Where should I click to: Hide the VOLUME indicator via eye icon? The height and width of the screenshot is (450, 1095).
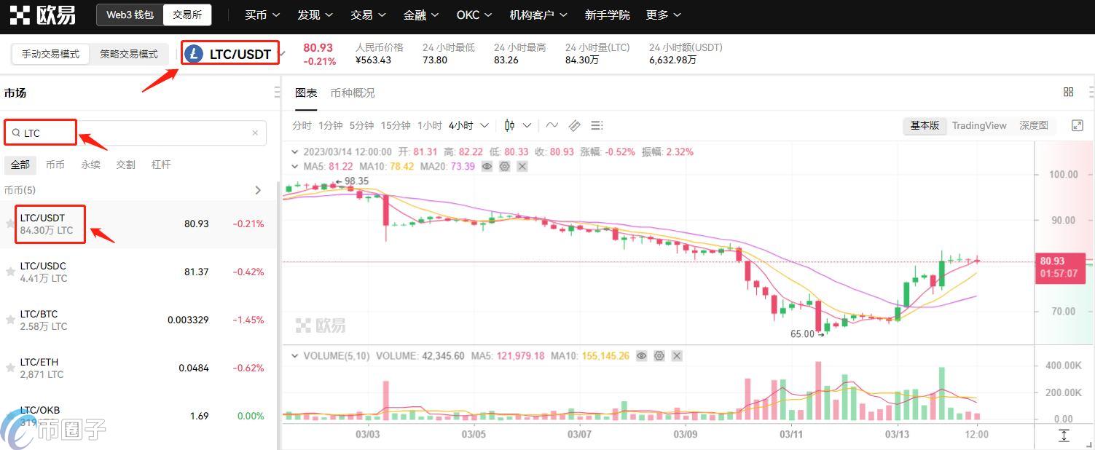coord(641,355)
